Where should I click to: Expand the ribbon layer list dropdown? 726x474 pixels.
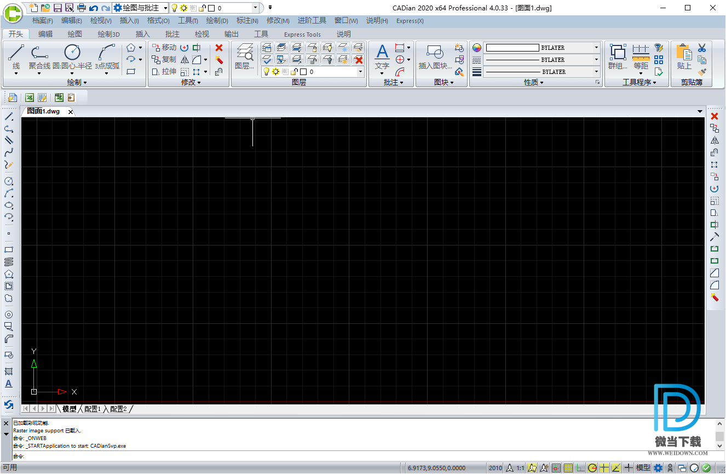click(360, 72)
